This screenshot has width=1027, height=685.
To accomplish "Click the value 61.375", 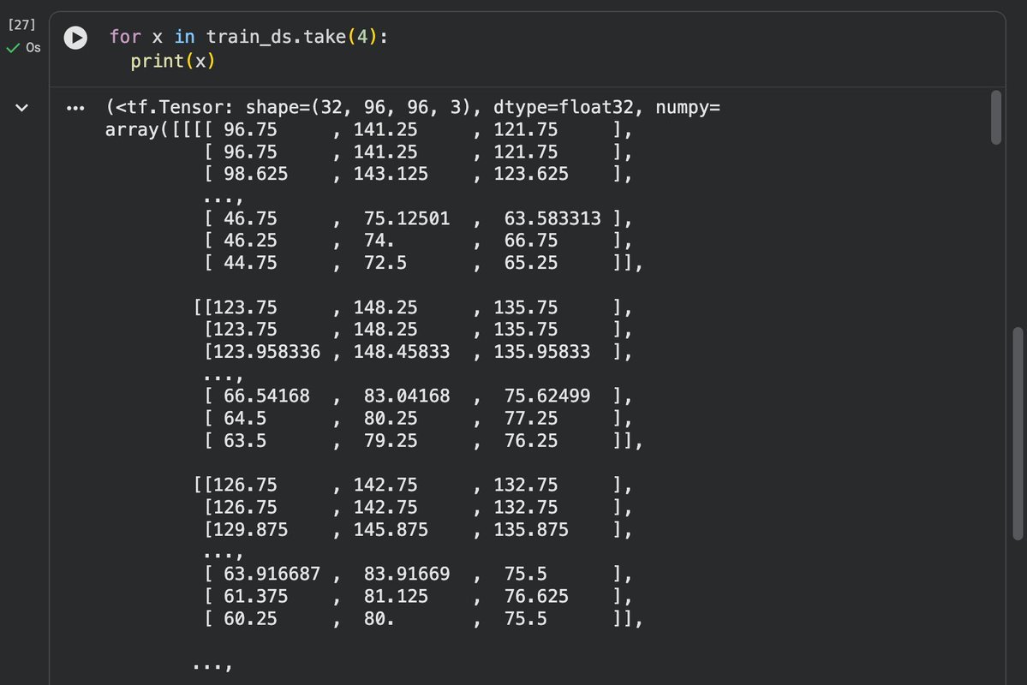I will point(255,597).
